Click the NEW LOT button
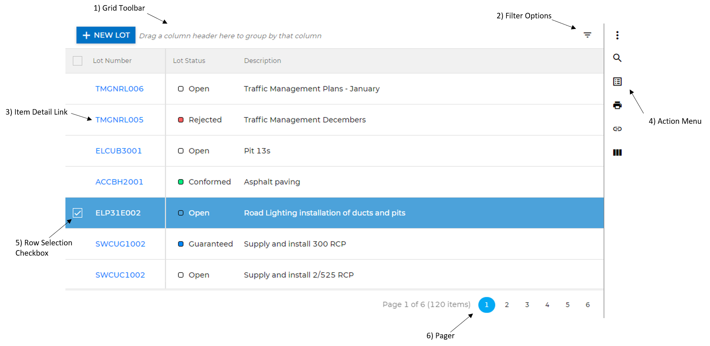The height and width of the screenshot is (346, 710). point(105,35)
